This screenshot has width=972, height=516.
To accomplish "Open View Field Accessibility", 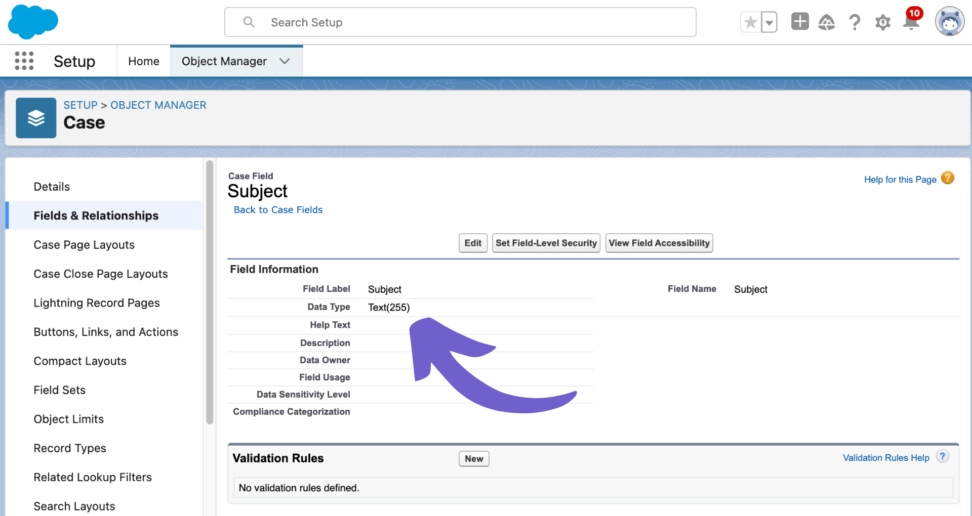I will click(659, 243).
